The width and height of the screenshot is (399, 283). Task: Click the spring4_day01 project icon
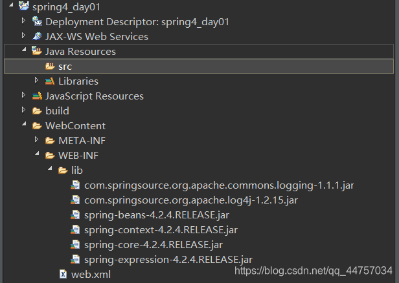pos(25,6)
